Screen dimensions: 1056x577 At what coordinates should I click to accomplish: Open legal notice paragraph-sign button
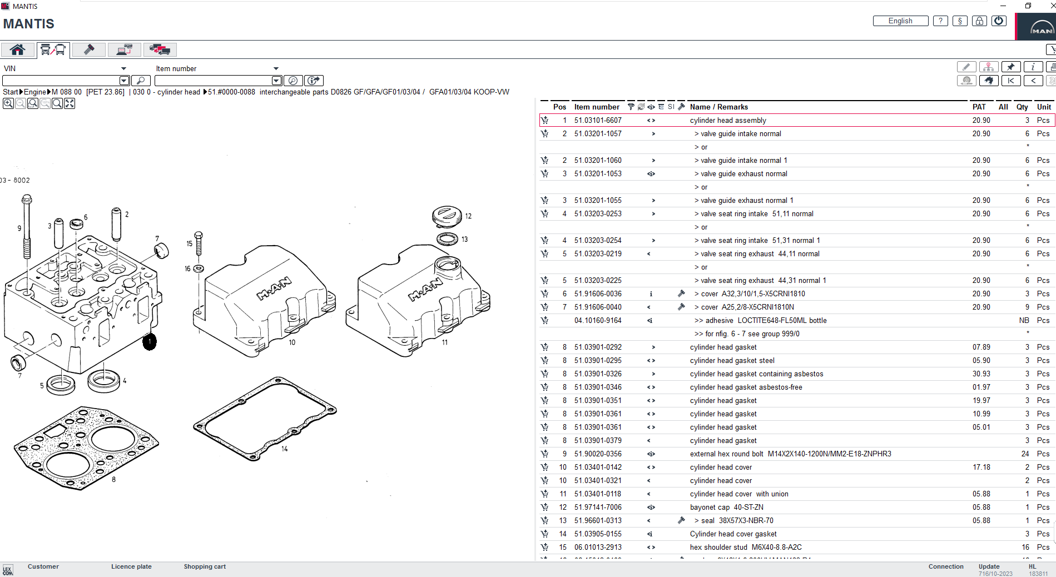tap(960, 21)
